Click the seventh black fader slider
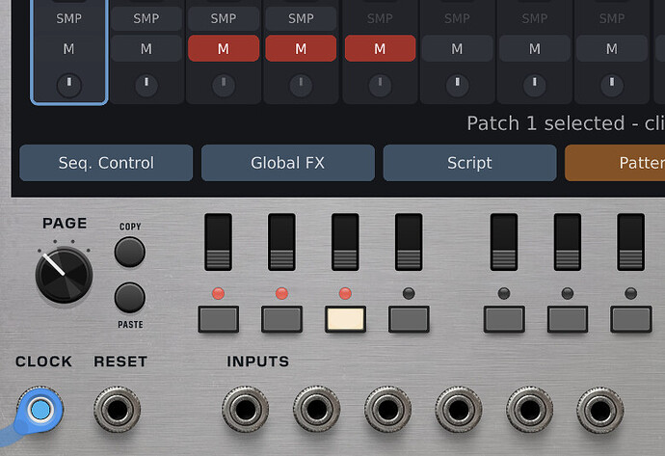 click(x=631, y=242)
